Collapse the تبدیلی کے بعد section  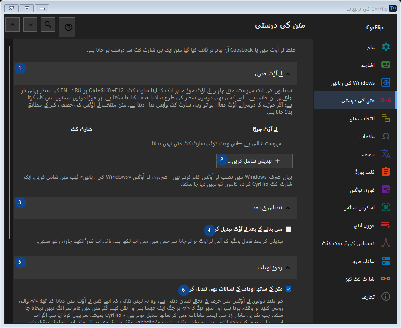155,208
